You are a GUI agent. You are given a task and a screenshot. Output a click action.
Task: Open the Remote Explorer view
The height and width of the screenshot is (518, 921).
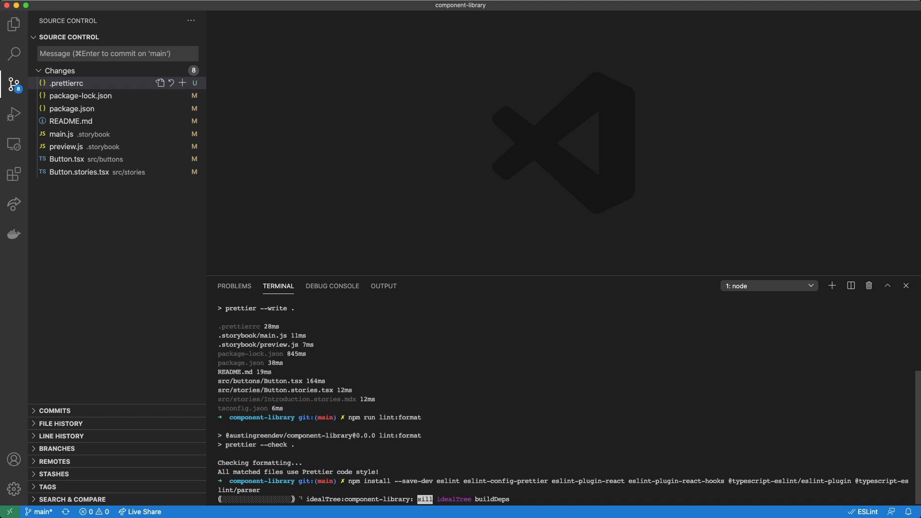[14, 144]
